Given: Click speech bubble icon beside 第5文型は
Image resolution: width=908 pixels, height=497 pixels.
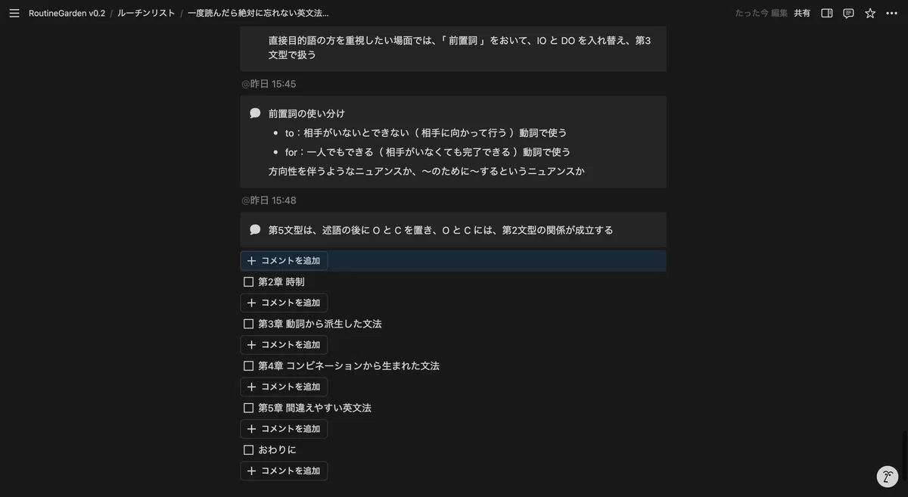Looking at the screenshot, I should point(255,230).
